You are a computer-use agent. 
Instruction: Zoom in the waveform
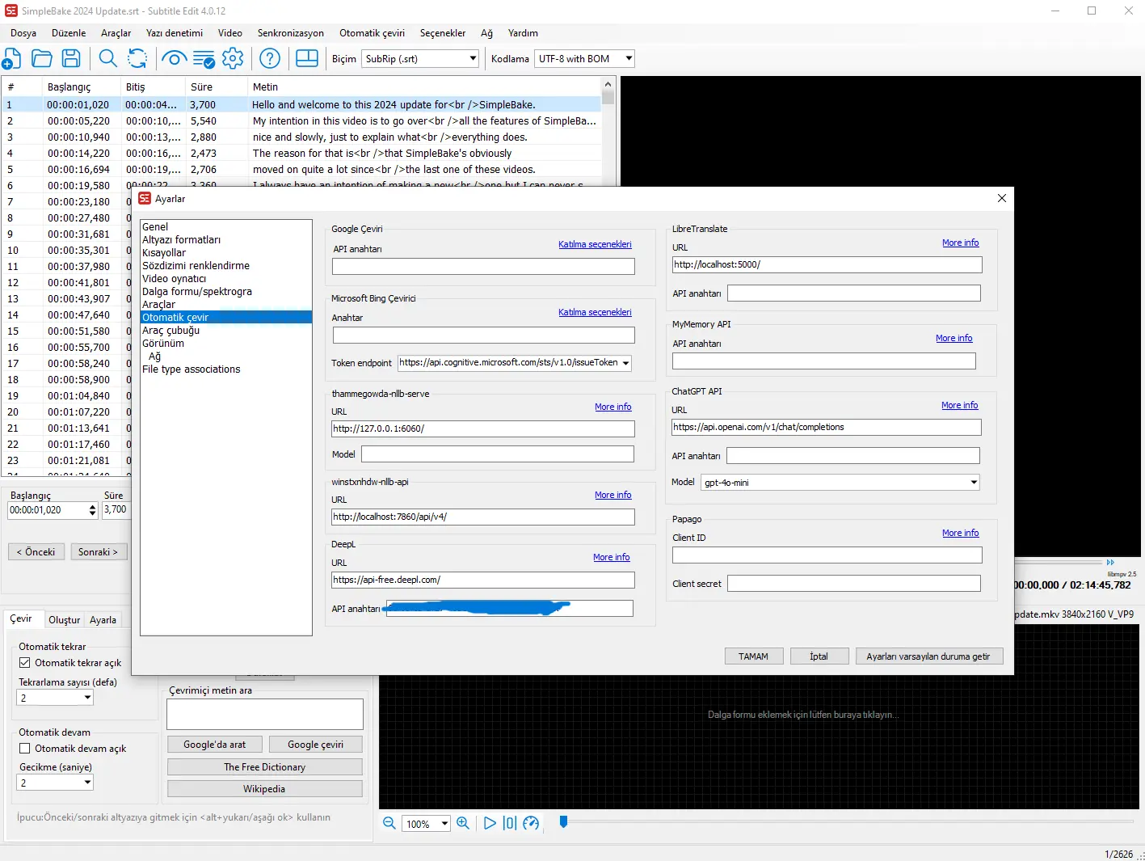(x=463, y=823)
